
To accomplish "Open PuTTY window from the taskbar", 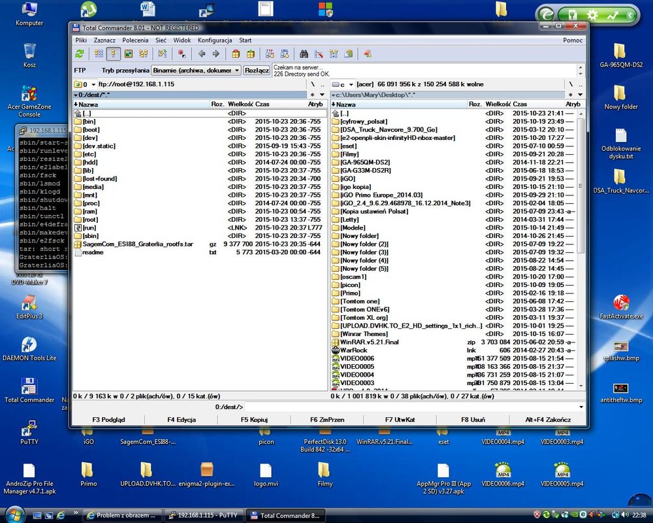I will coord(203,515).
